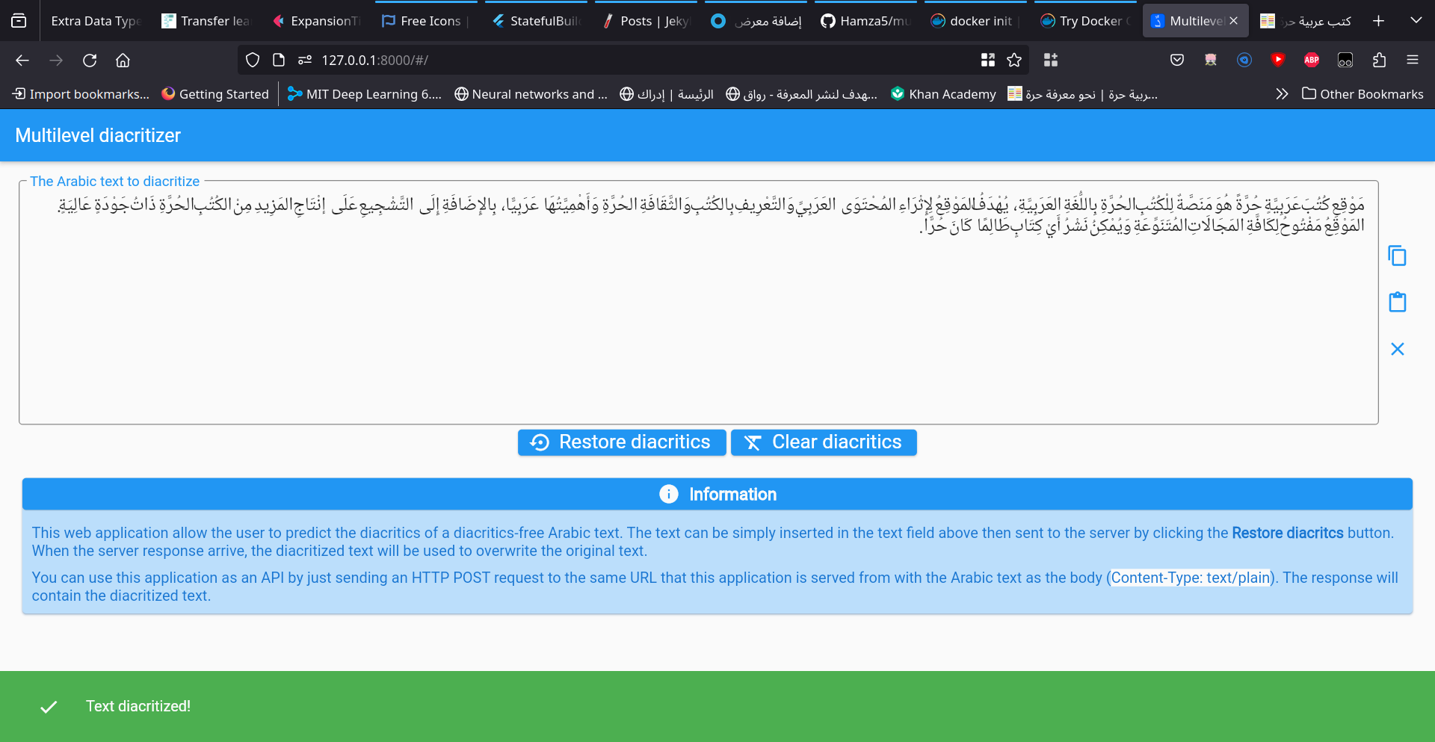
Task: Open the recent browsing tab view icon
Action: click(x=19, y=21)
